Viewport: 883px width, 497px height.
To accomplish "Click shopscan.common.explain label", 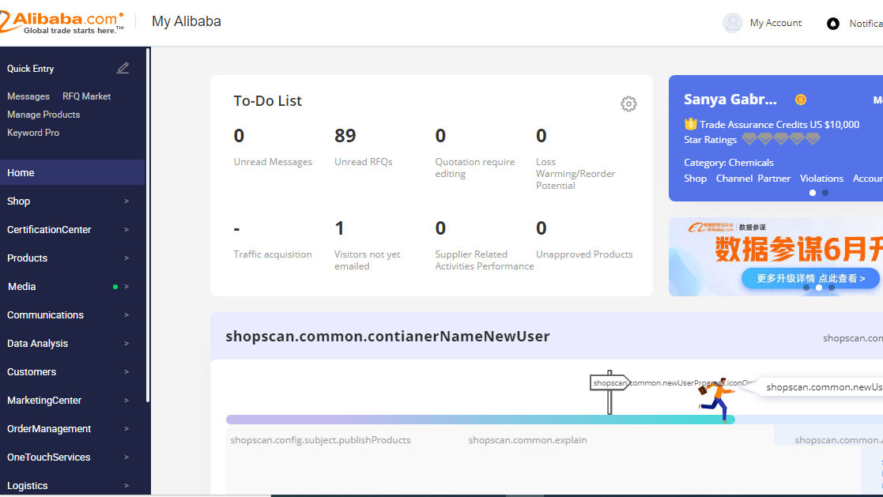I will click(x=527, y=440).
